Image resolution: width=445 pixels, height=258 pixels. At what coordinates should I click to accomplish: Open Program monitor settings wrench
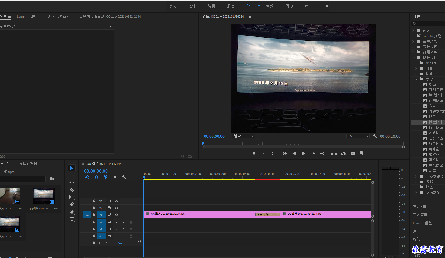point(375,136)
